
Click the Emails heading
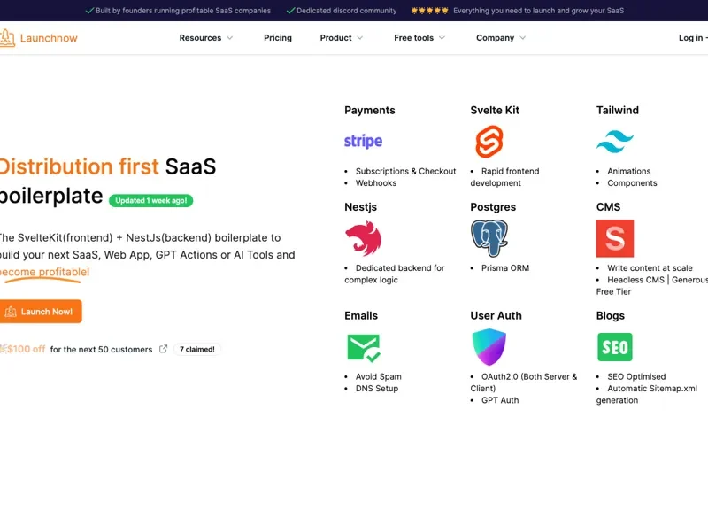coord(361,315)
